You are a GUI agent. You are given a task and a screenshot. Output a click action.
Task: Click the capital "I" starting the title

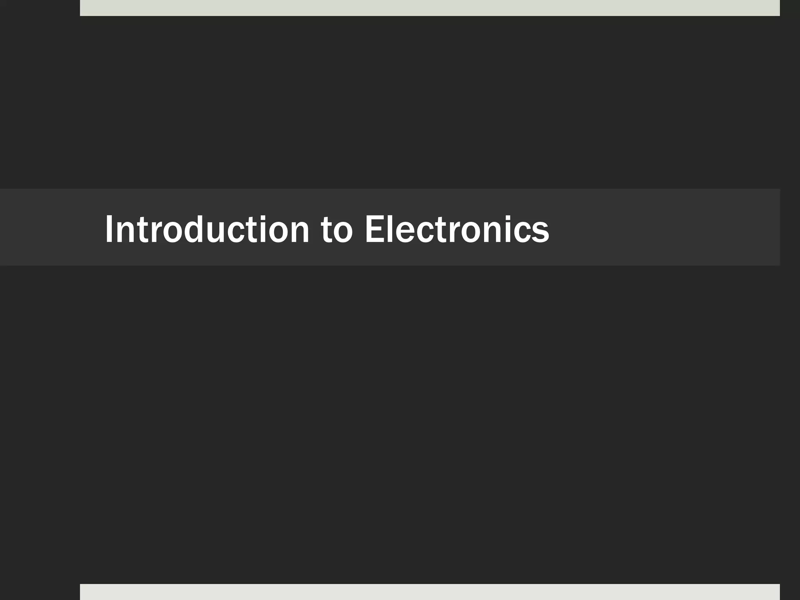click(109, 229)
